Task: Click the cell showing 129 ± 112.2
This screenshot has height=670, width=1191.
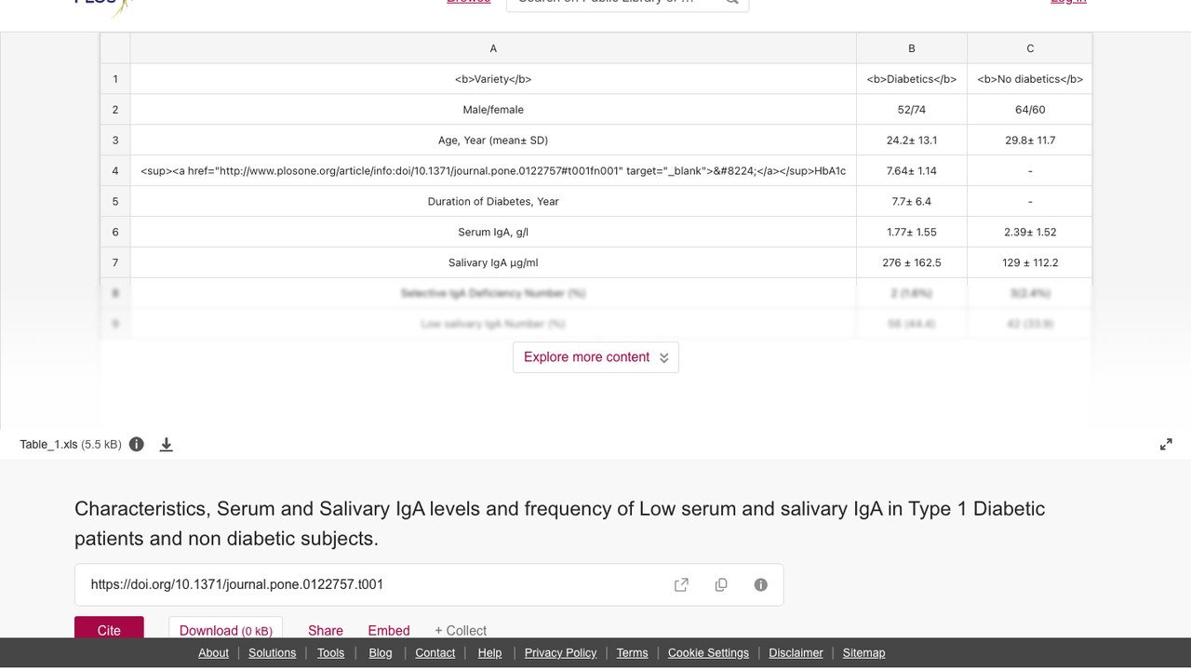Action: coord(1030,262)
